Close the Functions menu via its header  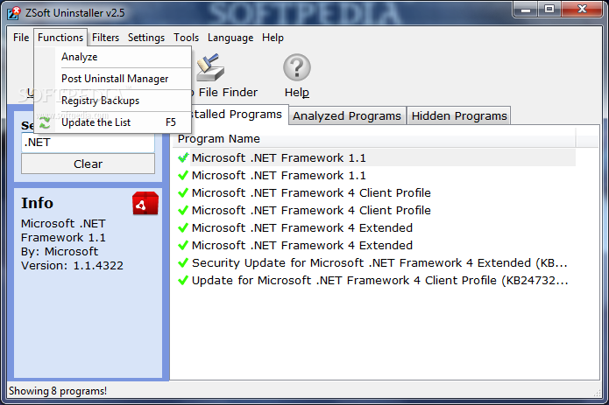pyautogui.click(x=60, y=38)
